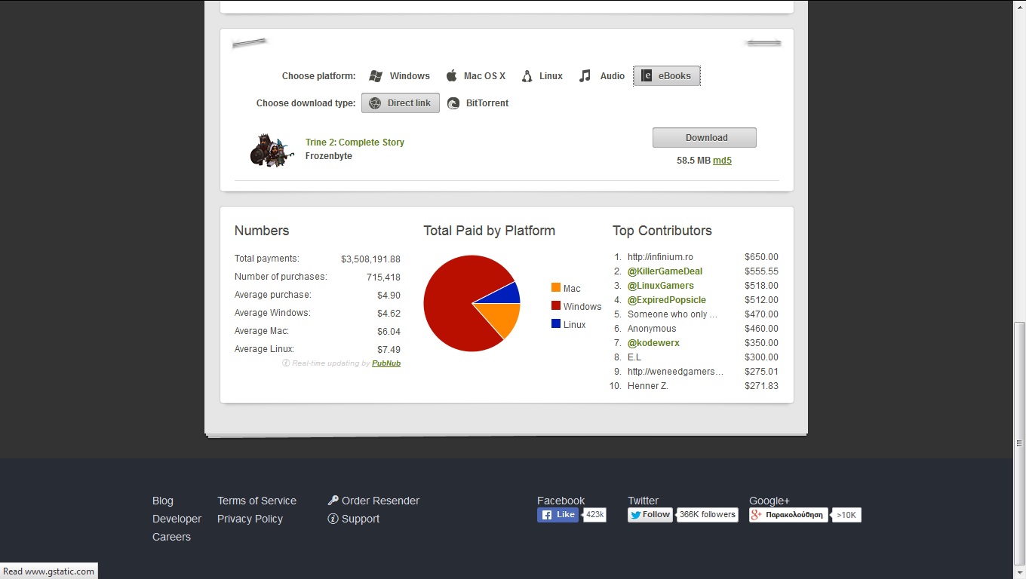The image size is (1026, 579).
Task: Open Trine 2: Complete Story link
Action: click(355, 142)
